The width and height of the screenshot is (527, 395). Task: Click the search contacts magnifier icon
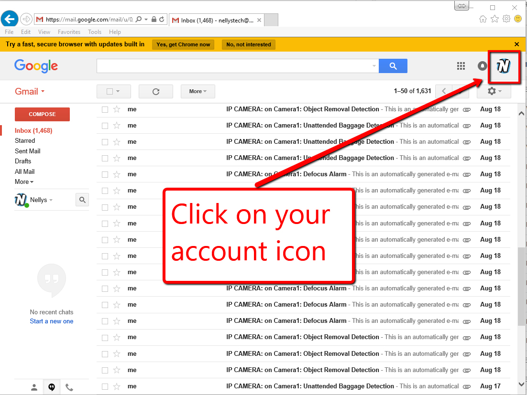point(82,200)
